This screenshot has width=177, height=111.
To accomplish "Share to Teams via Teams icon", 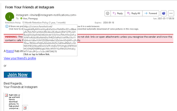I will click(163, 13).
